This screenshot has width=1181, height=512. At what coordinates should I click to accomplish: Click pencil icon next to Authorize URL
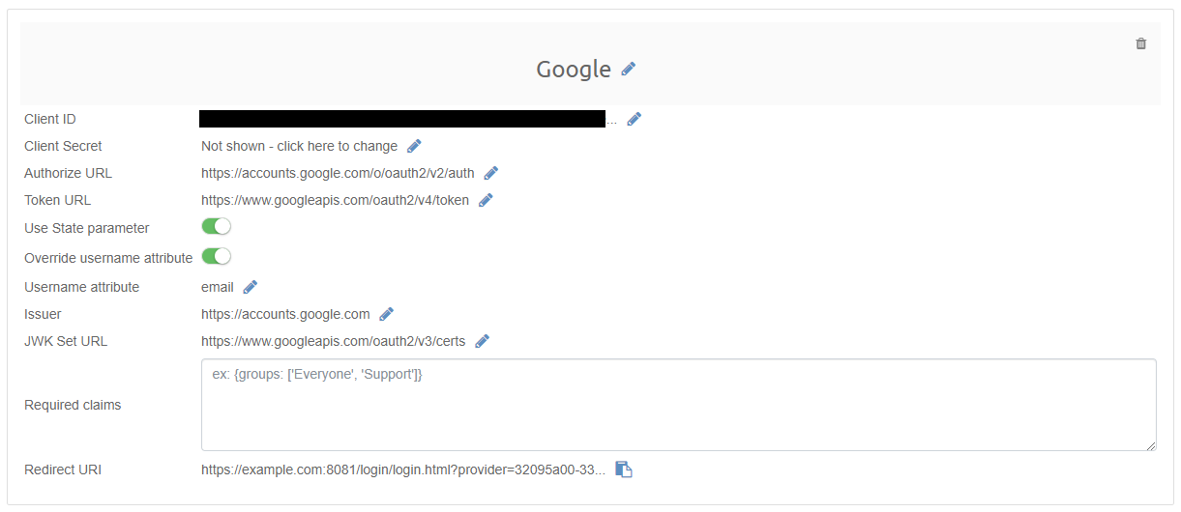click(x=490, y=173)
